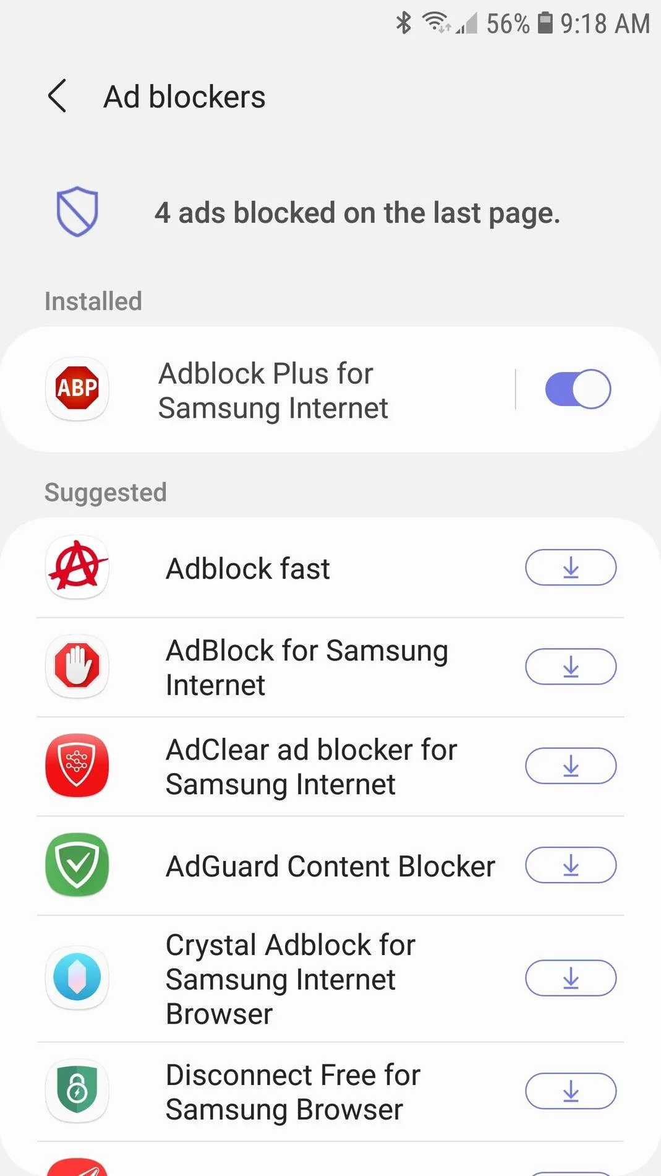Tap the battery indicator in status bar
The image size is (661, 1176).
tap(544, 23)
